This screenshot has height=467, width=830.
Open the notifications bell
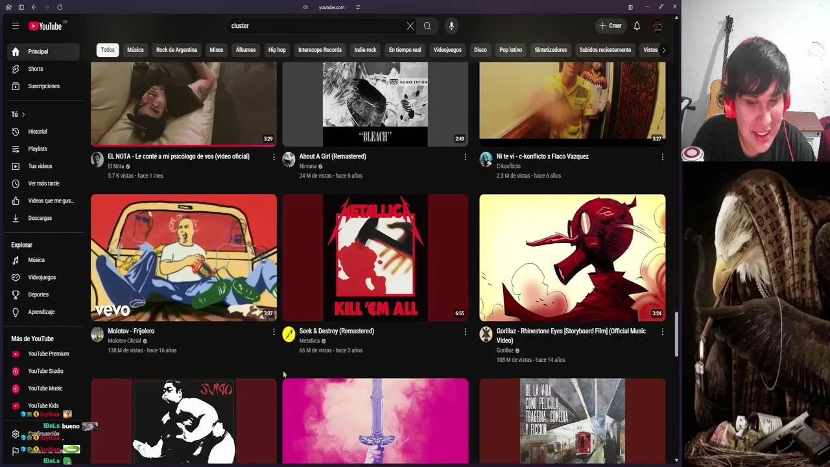[637, 26]
